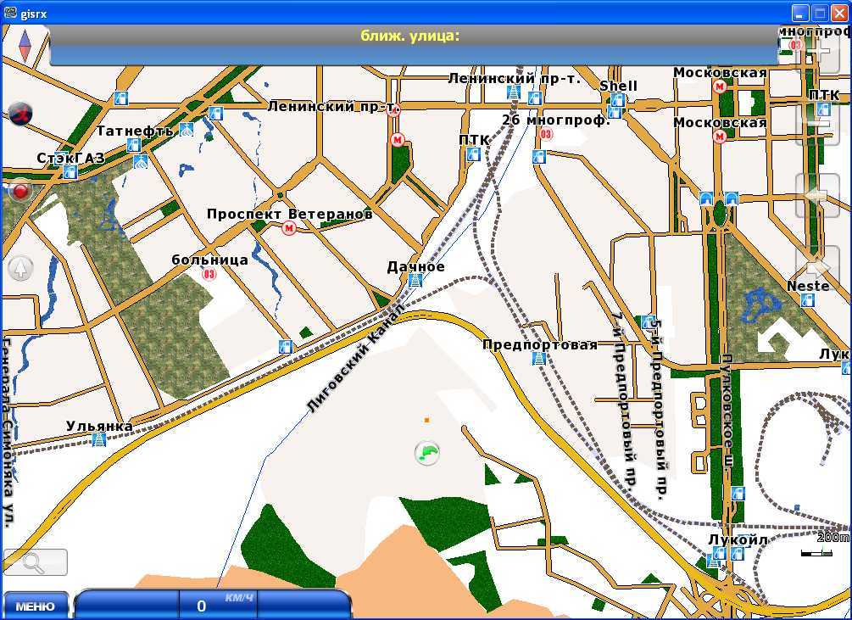Select the Проспект Ветеранов metro icon
The width and height of the screenshot is (852, 620).
click(289, 229)
